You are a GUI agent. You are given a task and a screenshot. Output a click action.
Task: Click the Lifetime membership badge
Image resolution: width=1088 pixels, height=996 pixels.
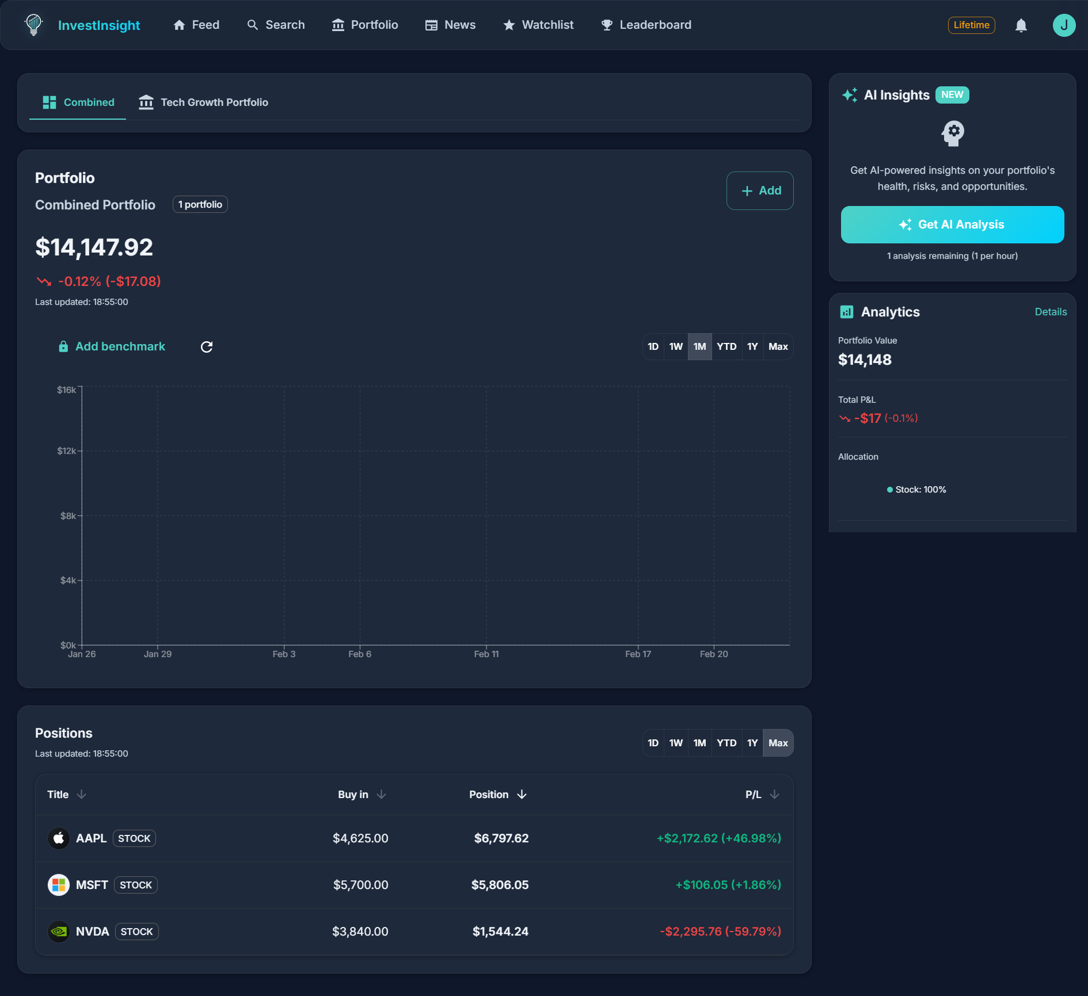(971, 25)
